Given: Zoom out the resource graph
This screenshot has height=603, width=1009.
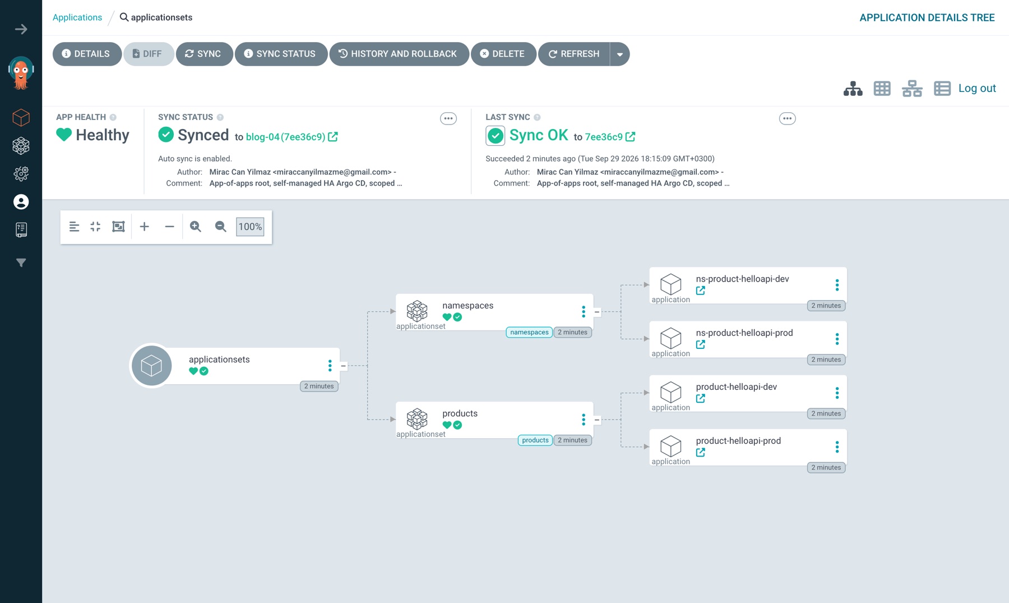Looking at the screenshot, I should tap(221, 227).
